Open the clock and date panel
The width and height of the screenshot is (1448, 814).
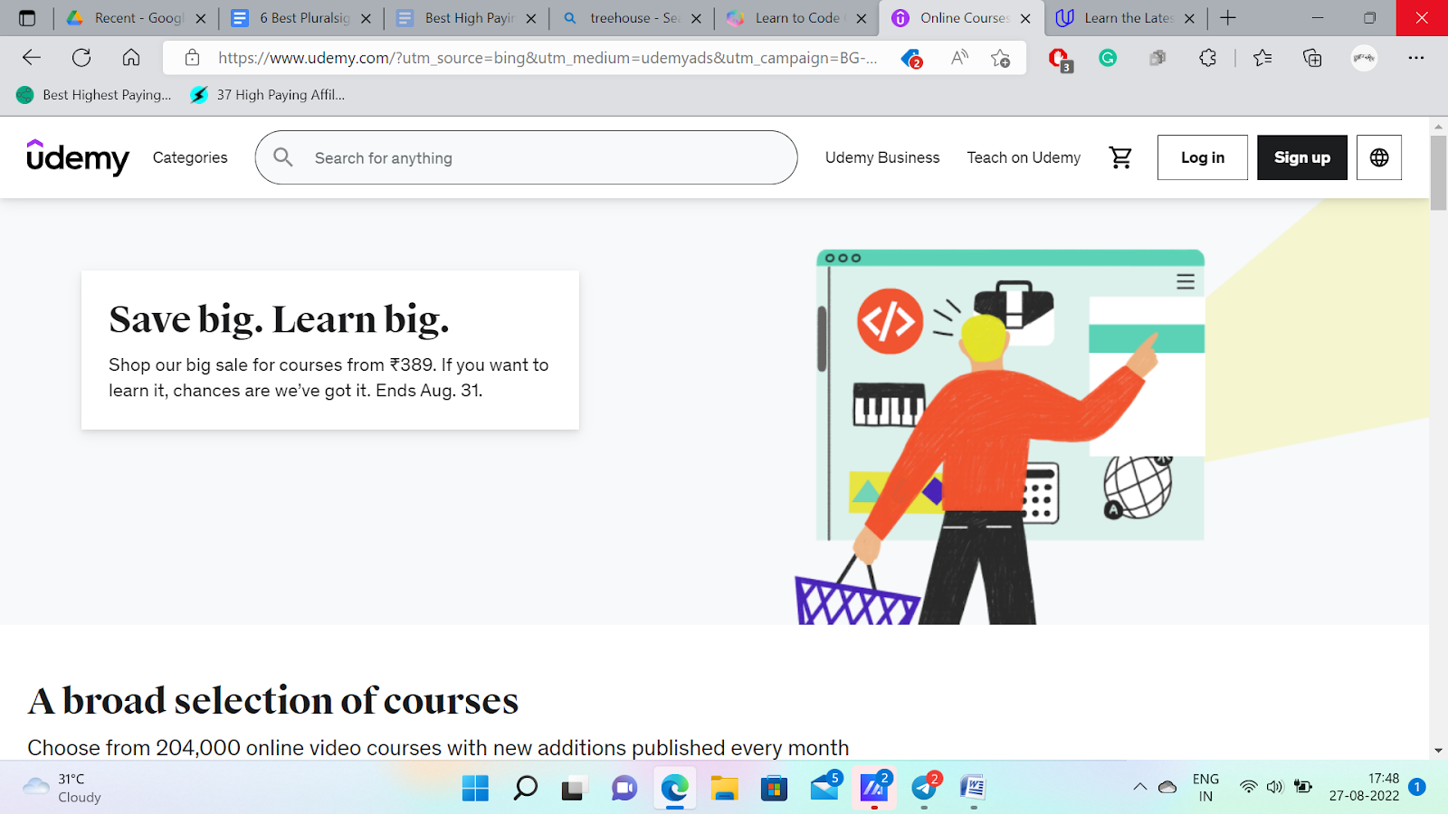point(1365,787)
